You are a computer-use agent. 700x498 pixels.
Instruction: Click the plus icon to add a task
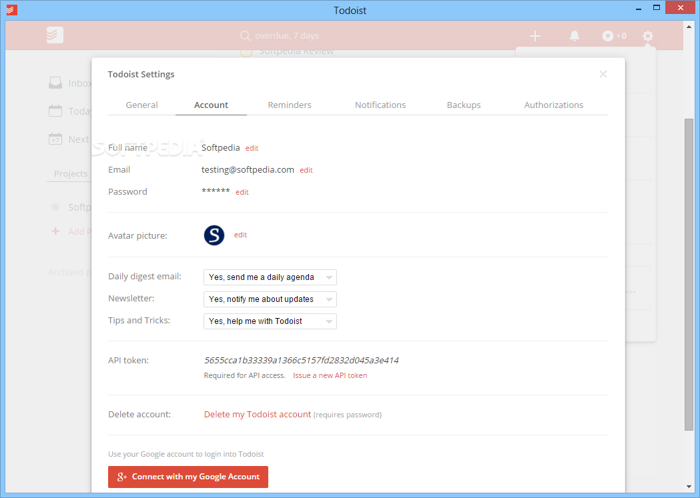535,36
